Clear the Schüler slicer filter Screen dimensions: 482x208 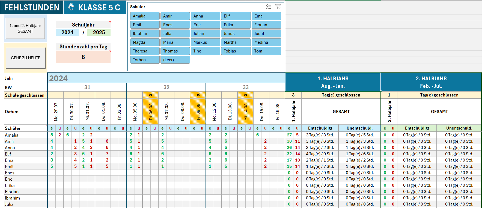point(278,7)
